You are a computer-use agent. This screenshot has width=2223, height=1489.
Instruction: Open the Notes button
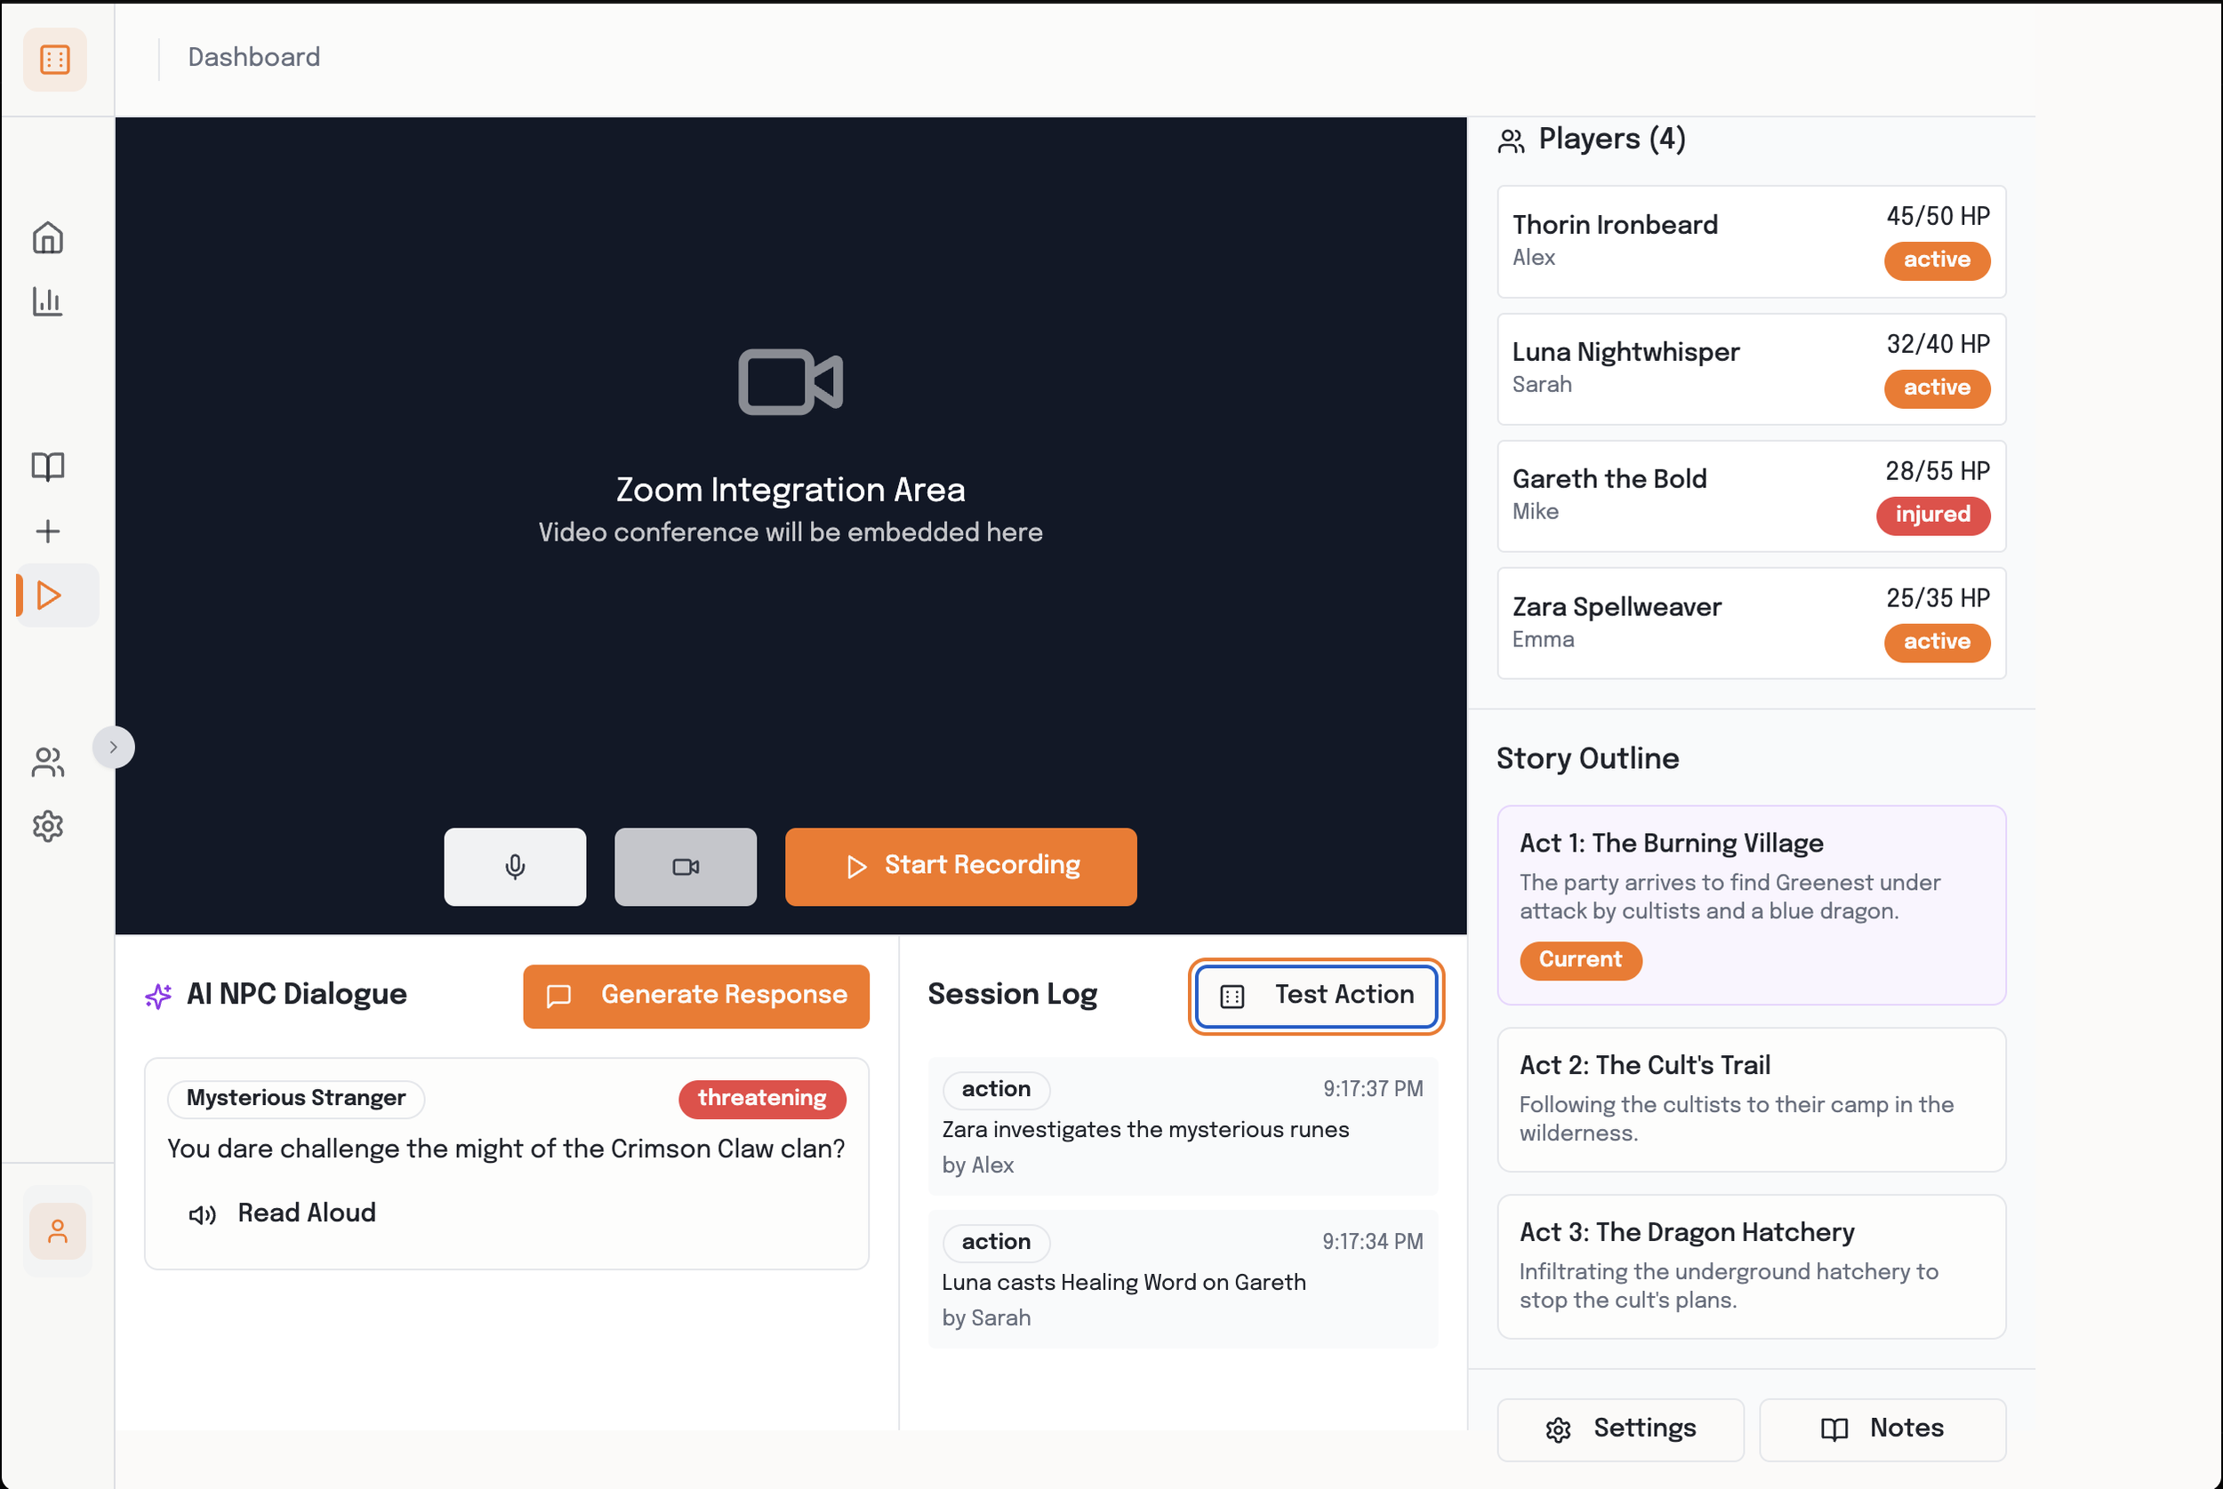pyautogui.click(x=1882, y=1429)
